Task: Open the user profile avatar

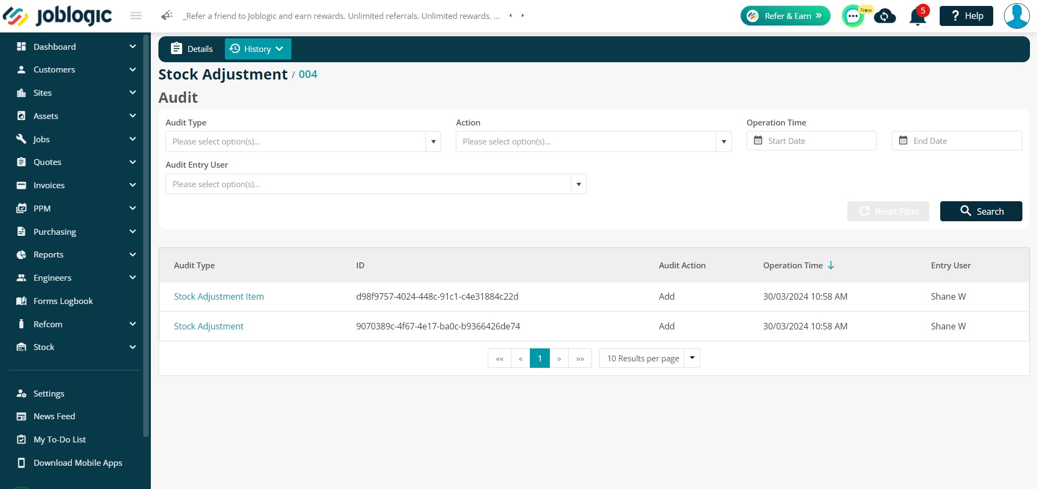Action: point(1016,16)
